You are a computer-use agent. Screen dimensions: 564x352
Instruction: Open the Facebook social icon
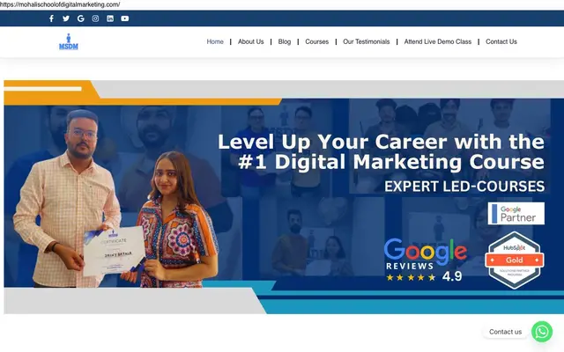coord(51,18)
